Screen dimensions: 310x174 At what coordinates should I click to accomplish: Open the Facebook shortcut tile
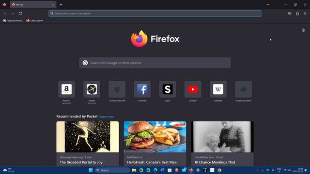point(142,89)
